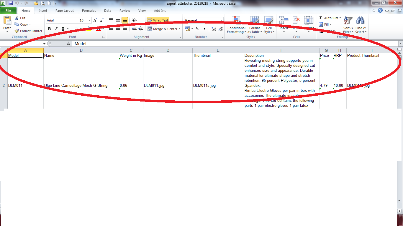Open the Find & Select menu
The height and width of the screenshot is (226, 403).
[x=361, y=25]
